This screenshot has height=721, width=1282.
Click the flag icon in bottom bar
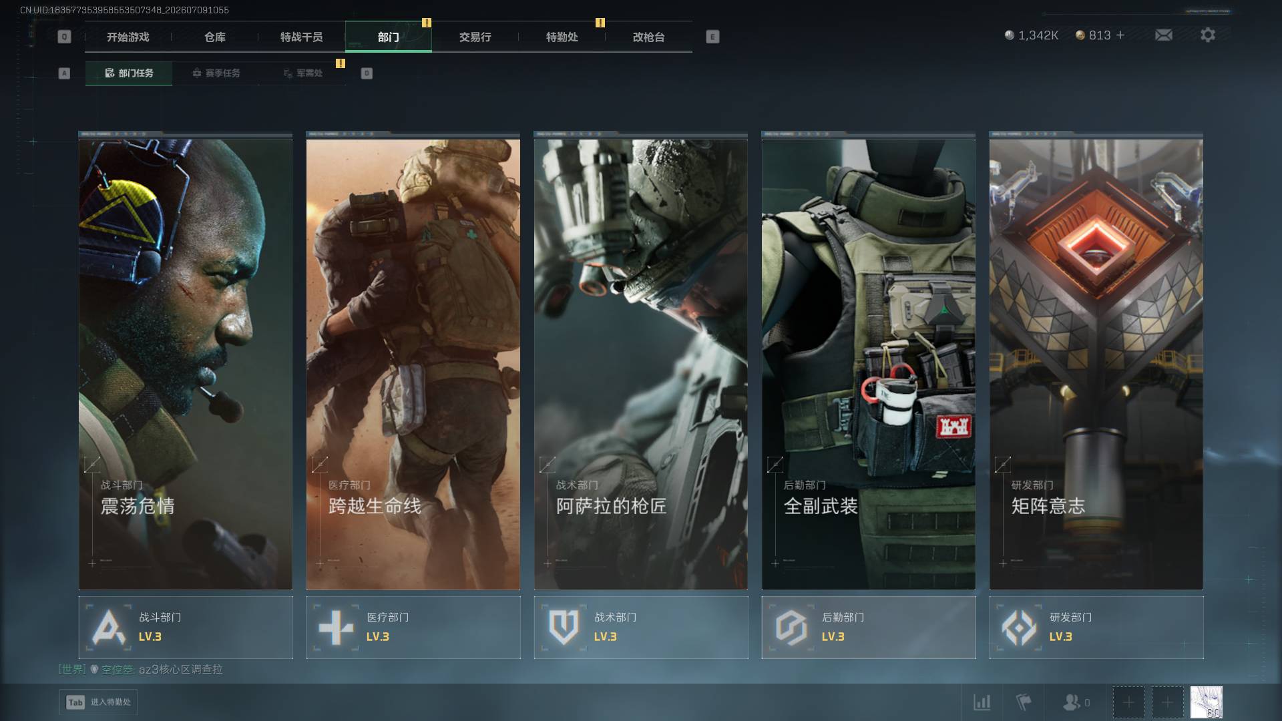pyautogui.click(x=1024, y=702)
